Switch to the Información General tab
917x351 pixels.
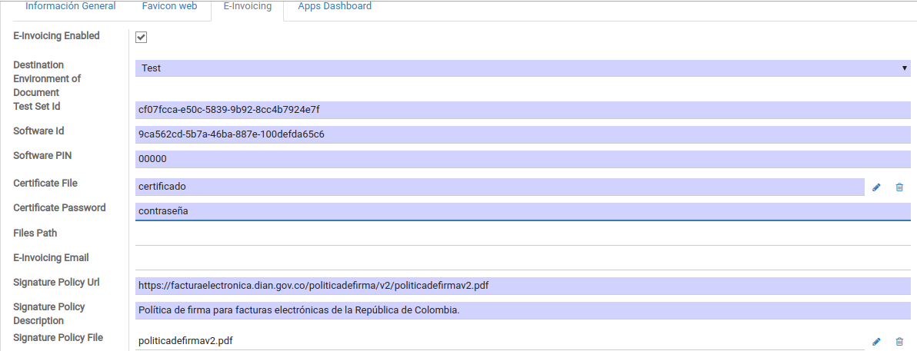coord(71,6)
